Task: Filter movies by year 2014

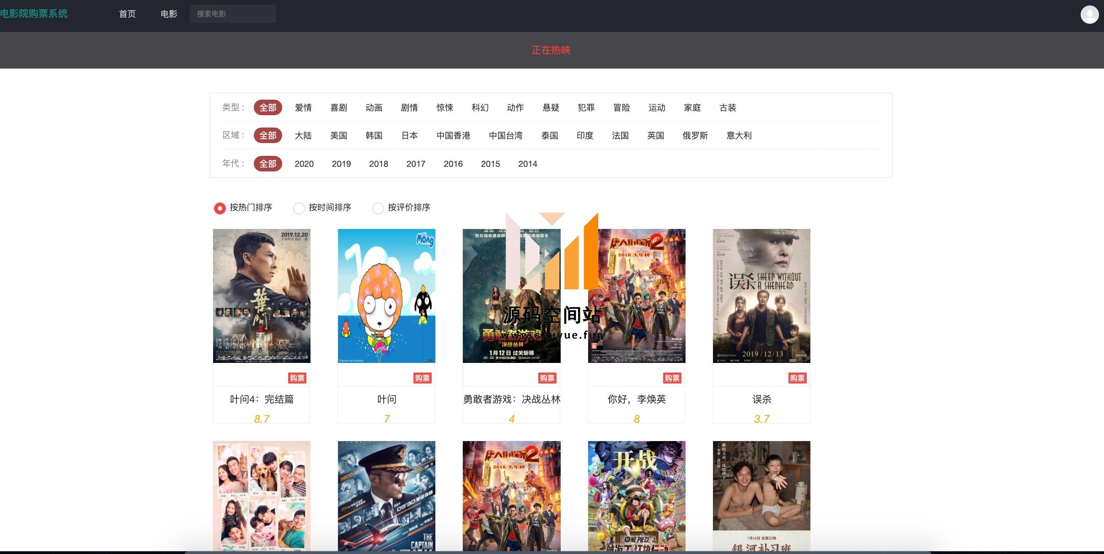Action: pyautogui.click(x=528, y=164)
